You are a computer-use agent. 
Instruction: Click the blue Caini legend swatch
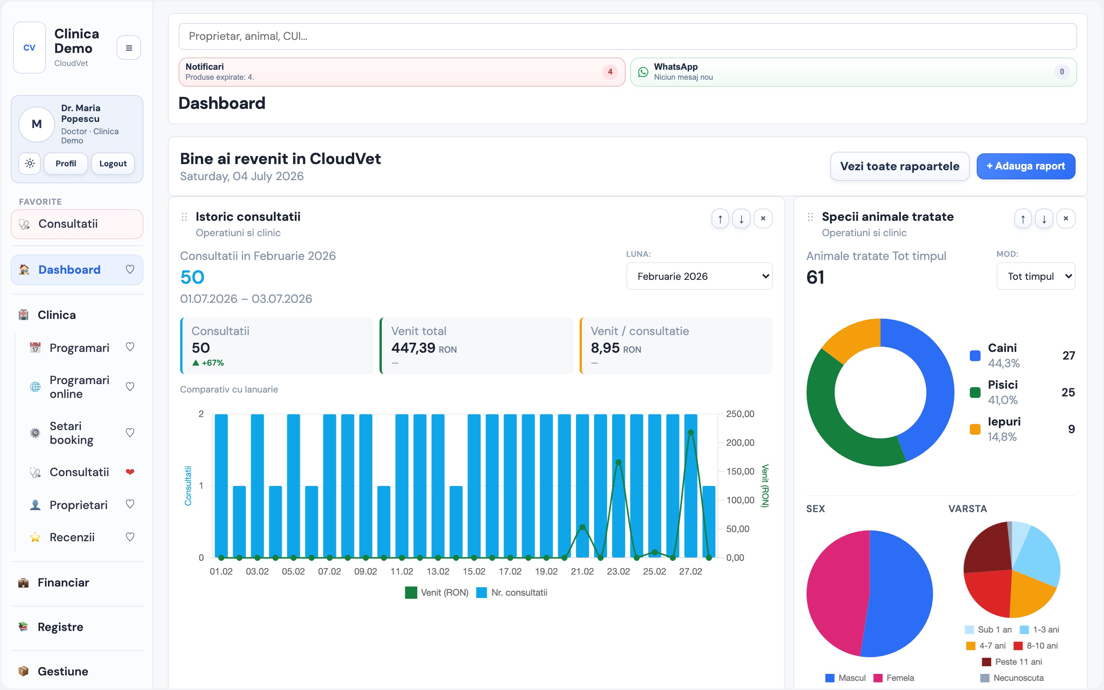pos(975,355)
